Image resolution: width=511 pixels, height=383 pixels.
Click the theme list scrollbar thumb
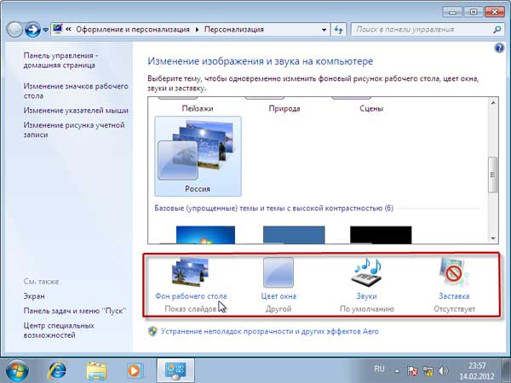click(493, 174)
